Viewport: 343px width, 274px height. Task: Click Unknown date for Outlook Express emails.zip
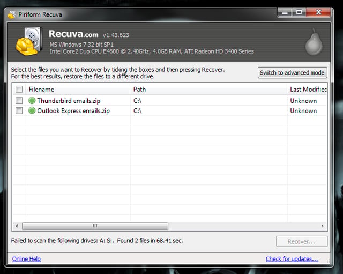(303, 111)
